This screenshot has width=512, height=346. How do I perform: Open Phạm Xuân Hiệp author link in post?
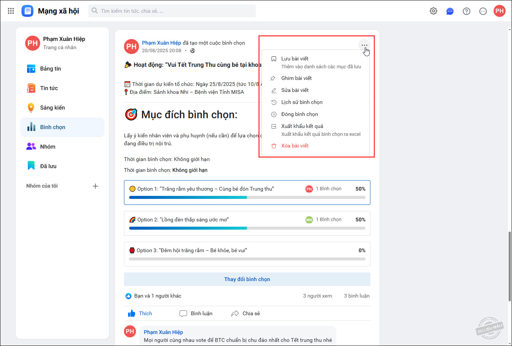pyautogui.click(x=162, y=43)
